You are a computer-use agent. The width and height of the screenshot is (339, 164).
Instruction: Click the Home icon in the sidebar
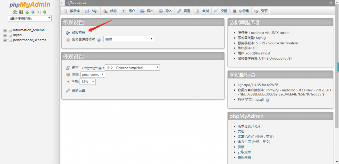click(15, 12)
